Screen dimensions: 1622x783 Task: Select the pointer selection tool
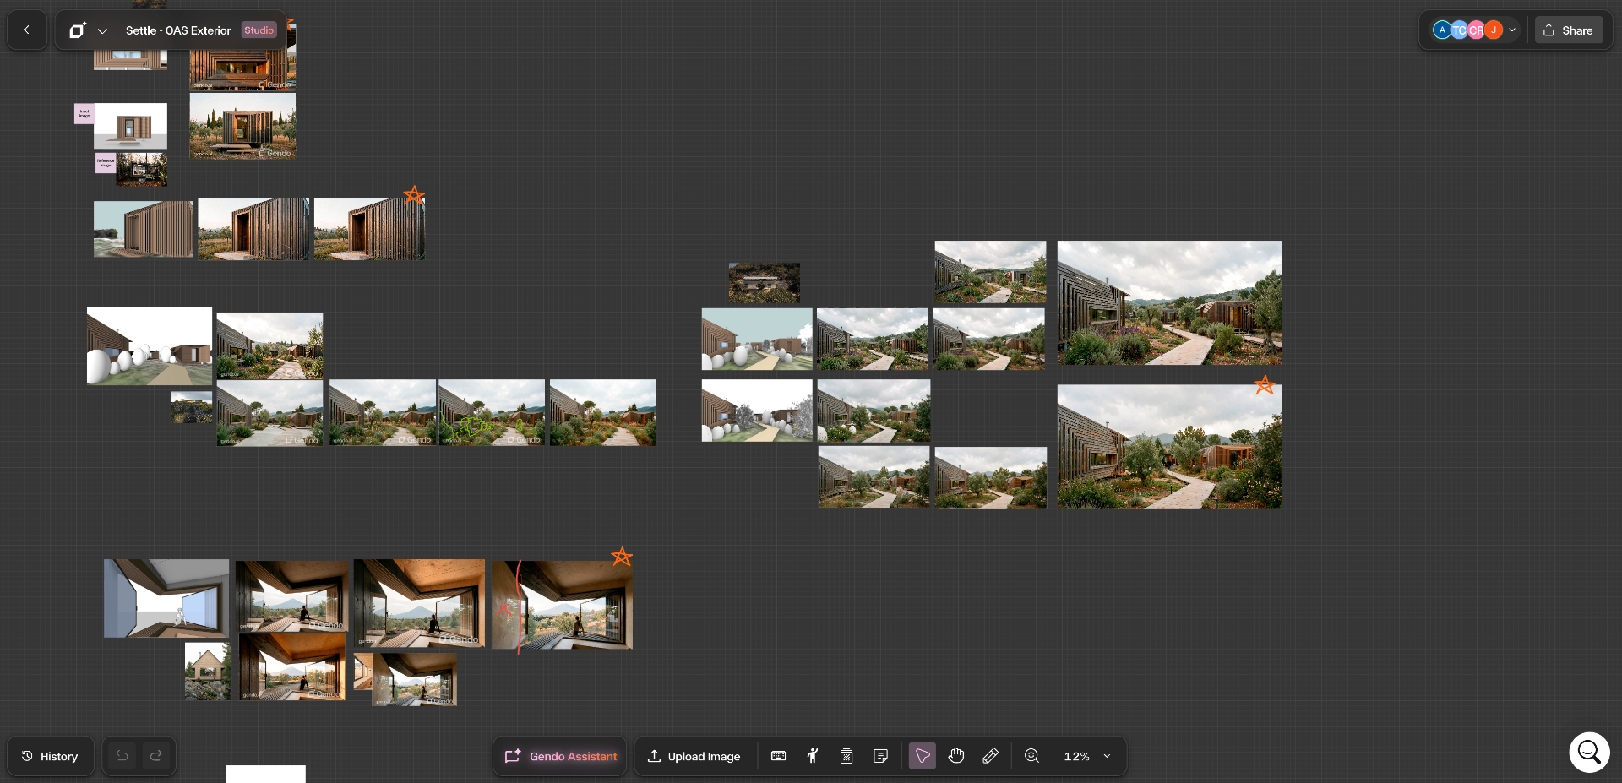click(923, 756)
